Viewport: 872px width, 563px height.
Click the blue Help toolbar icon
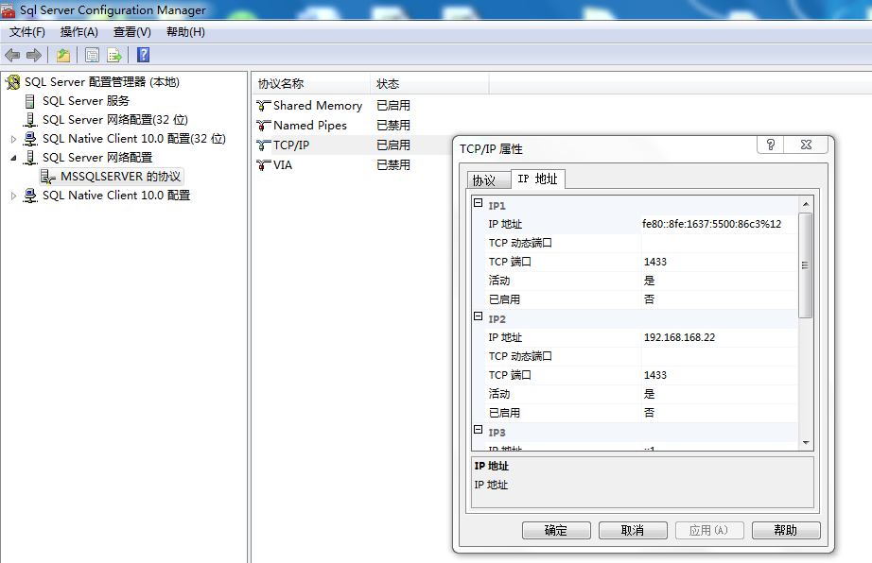143,55
